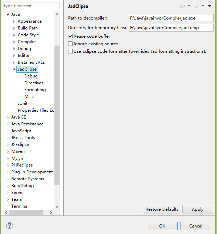
Task: Open the forward history dropdown arrow
Action: [203, 6]
